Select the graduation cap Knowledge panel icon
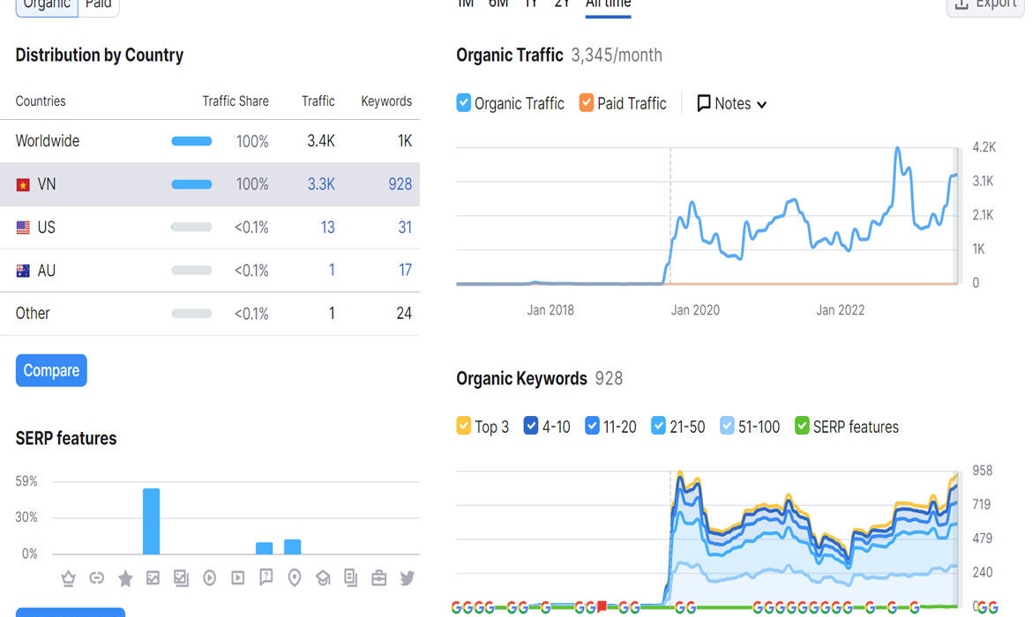 pos(323,578)
